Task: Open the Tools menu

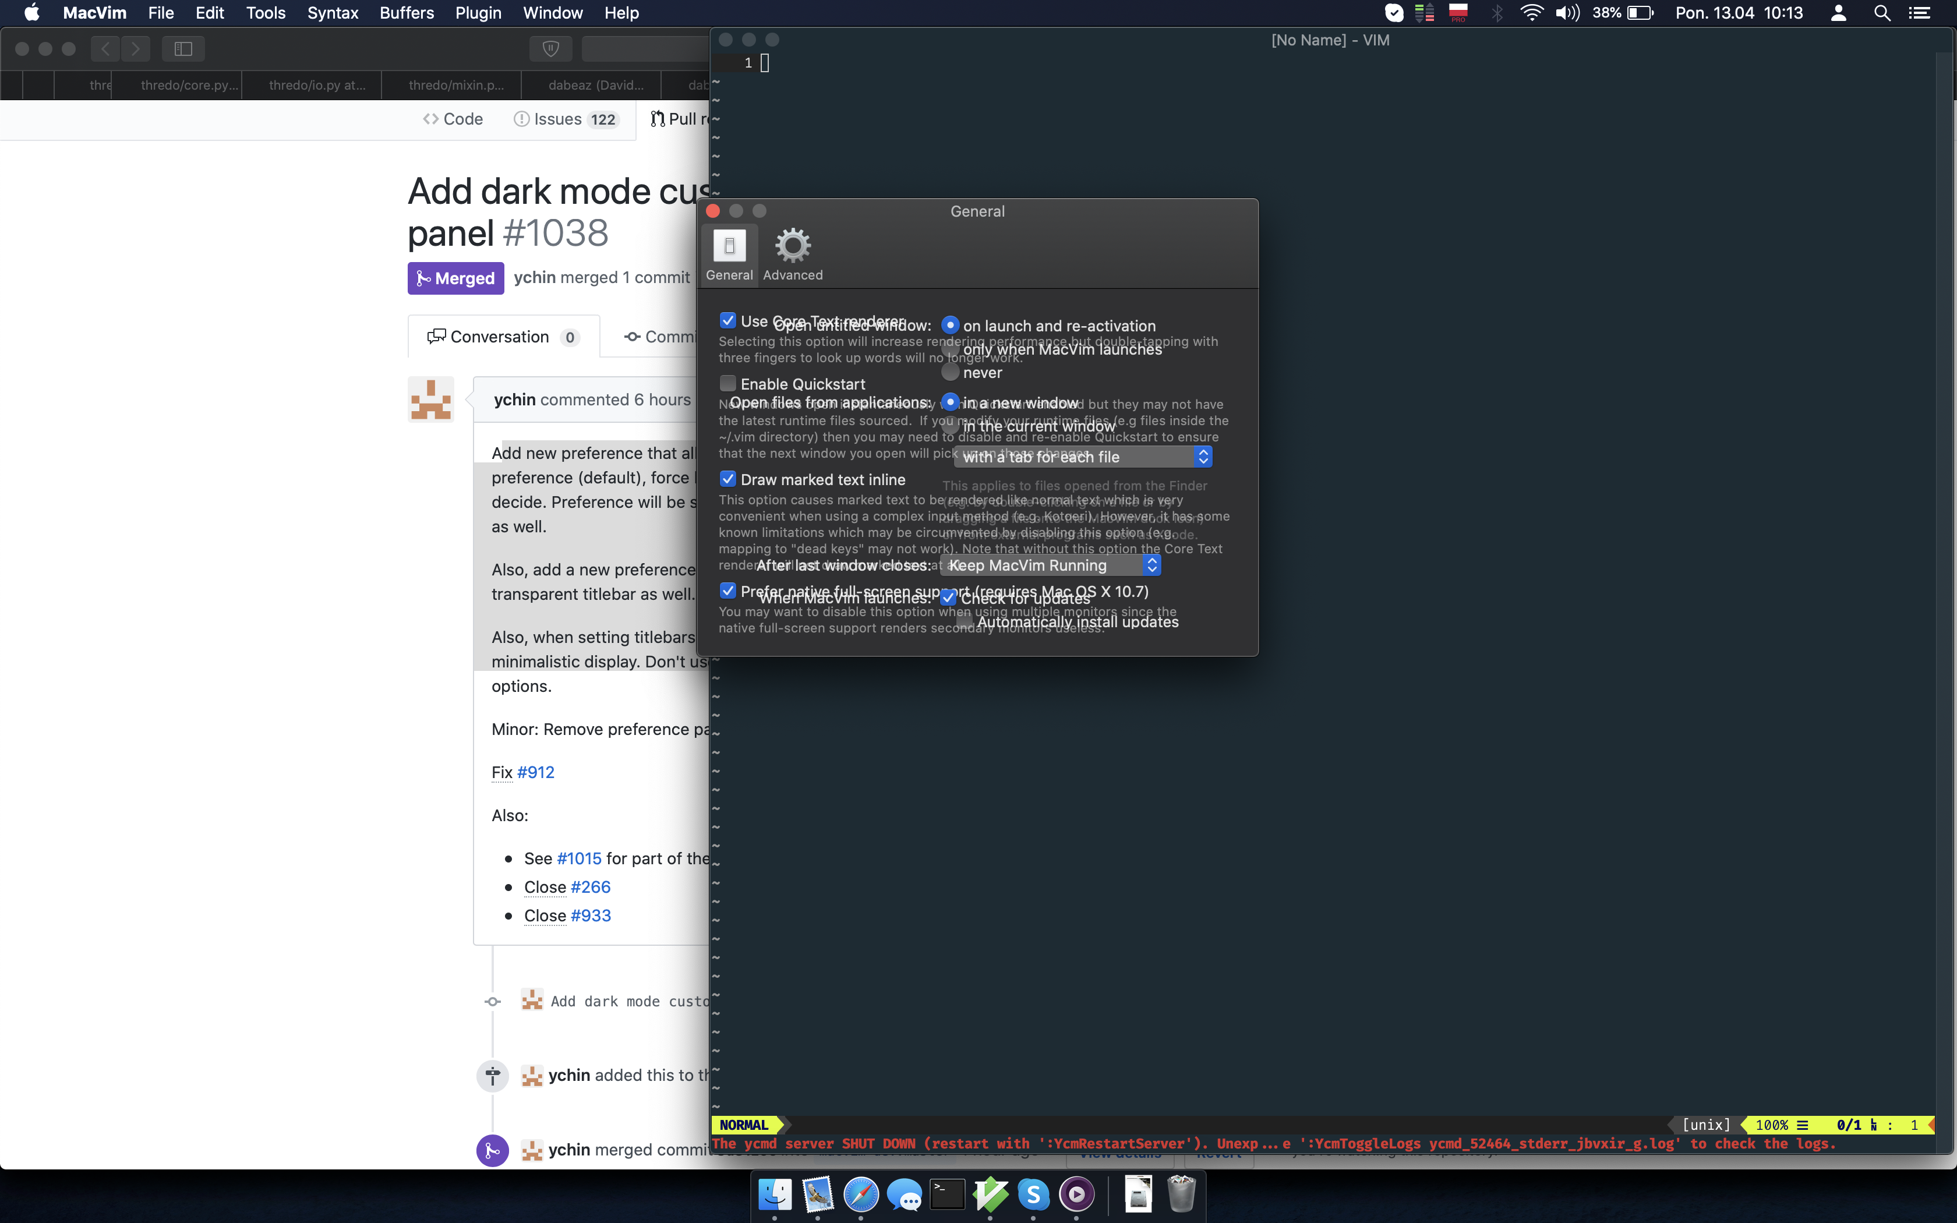Action: click(265, 13)
